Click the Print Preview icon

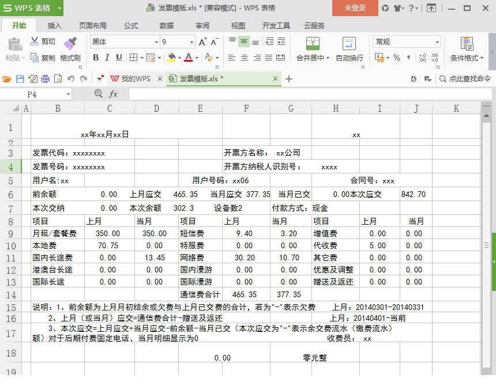(x=58, y=79)
